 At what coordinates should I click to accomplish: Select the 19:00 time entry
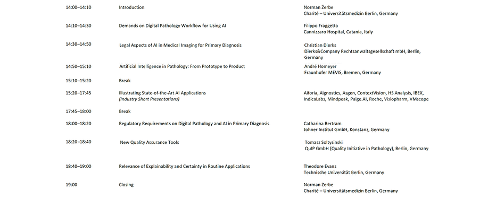coord(71,185)
